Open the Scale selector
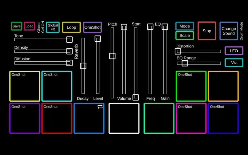This screenshot has width=248, height=155. point(185,36)
